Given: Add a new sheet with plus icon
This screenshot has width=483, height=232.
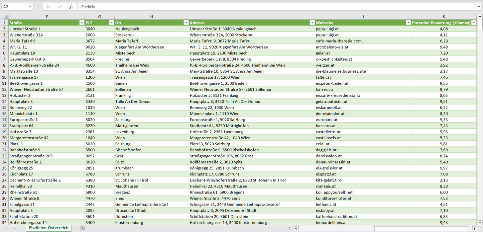Looking at the screenshot, I should pos(82,229).
